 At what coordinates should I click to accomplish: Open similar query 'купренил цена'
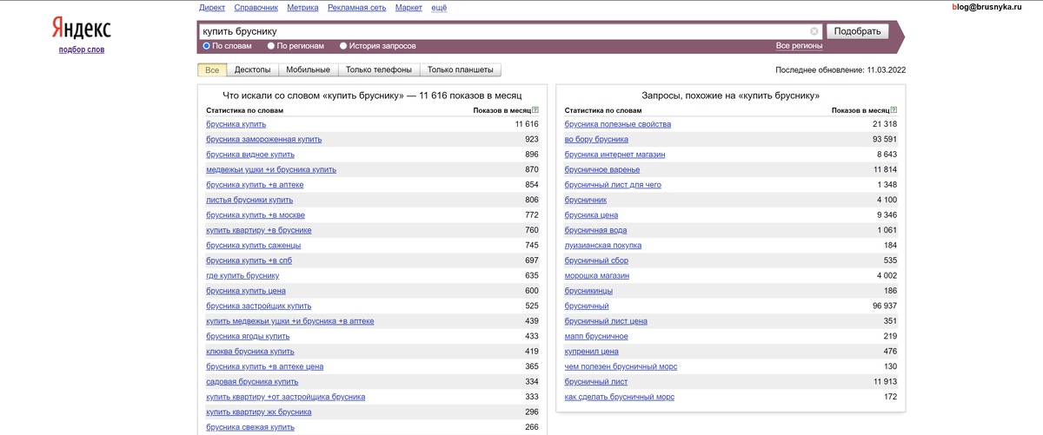point(592,352)
